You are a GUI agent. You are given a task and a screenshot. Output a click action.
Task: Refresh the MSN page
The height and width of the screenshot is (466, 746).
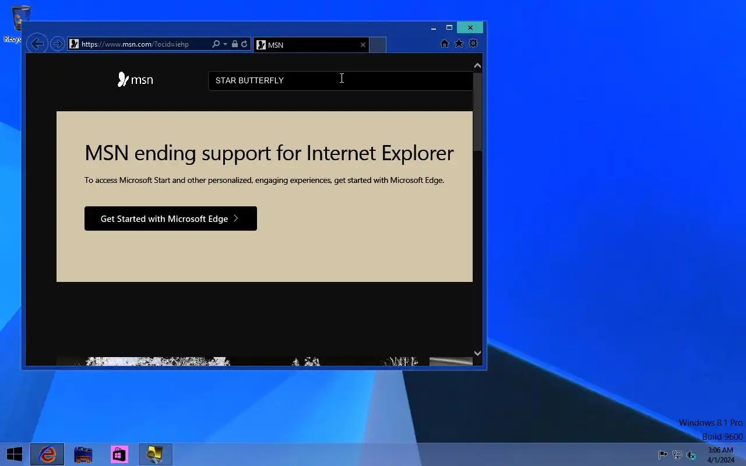pyautogui.click(x=245, y=44)
